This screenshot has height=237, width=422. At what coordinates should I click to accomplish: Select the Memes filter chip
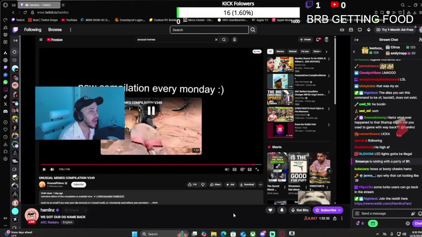(x=280, y=51)
